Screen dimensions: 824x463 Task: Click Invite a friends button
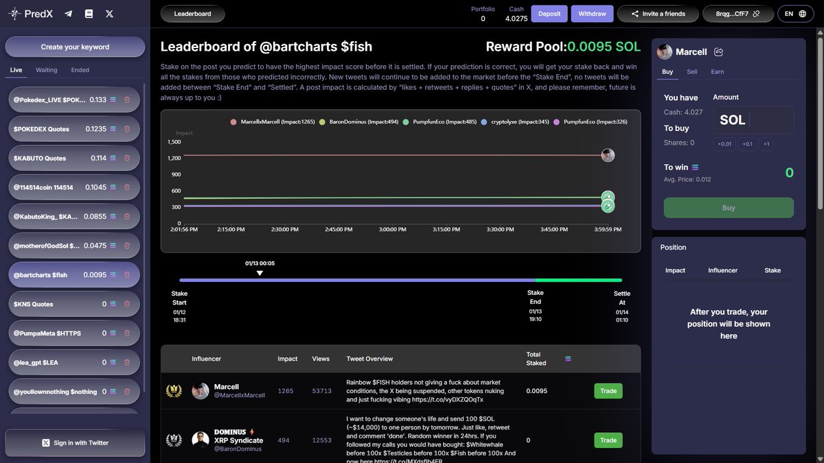click(658, 14)
